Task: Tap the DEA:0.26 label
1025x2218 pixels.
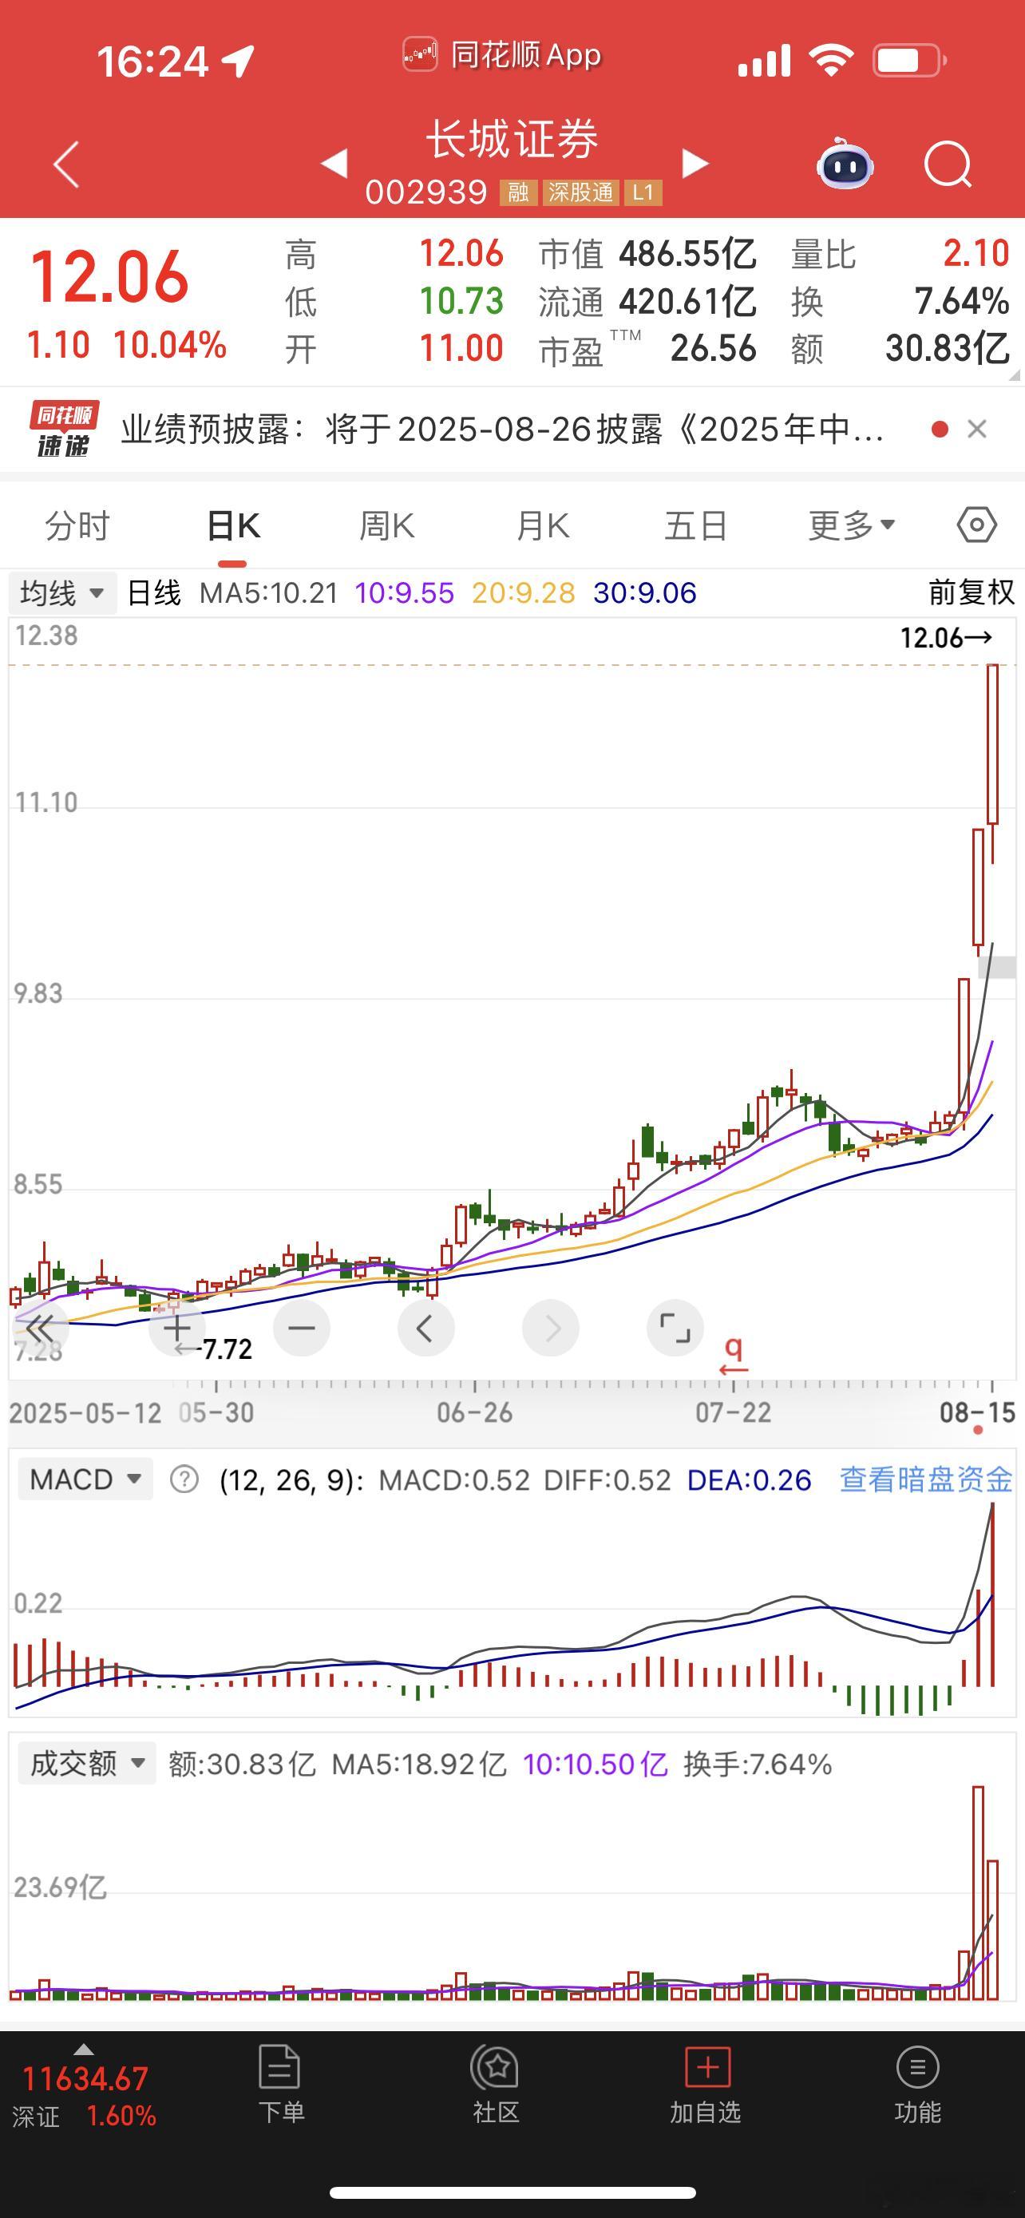Action: (x=749, y=1479)
